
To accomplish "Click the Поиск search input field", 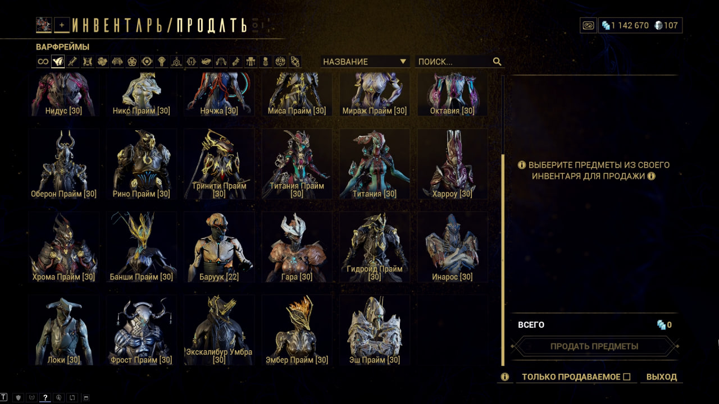I will [454, 62].
